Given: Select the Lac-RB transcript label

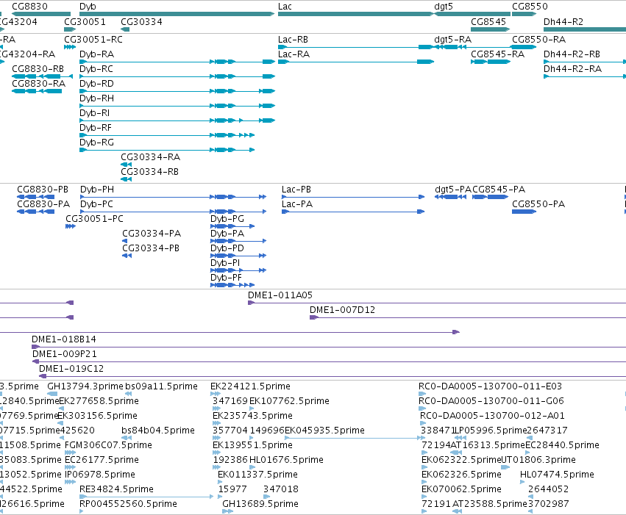Looking at the screenshot, I should [x=293, y=40].
